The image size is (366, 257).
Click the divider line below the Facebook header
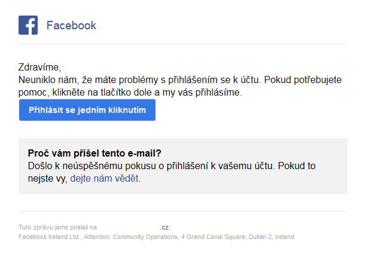183,44
